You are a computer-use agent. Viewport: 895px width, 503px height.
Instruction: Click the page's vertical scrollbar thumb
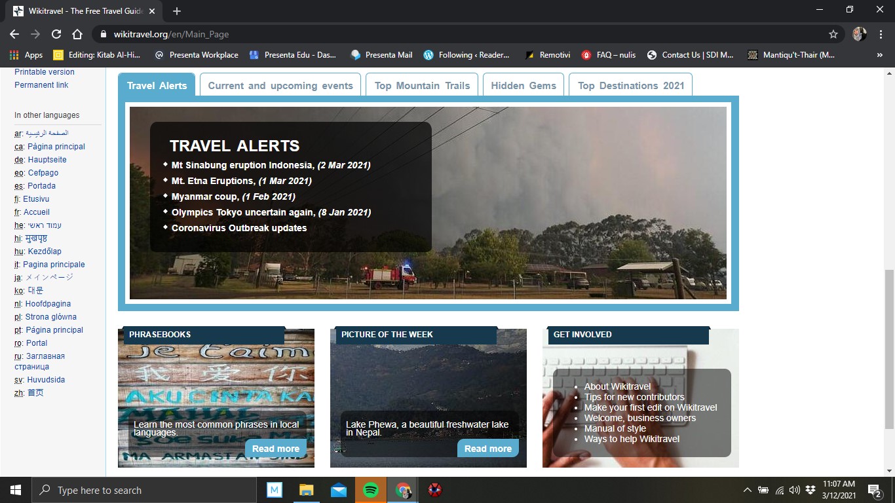[x=889, y=347]
